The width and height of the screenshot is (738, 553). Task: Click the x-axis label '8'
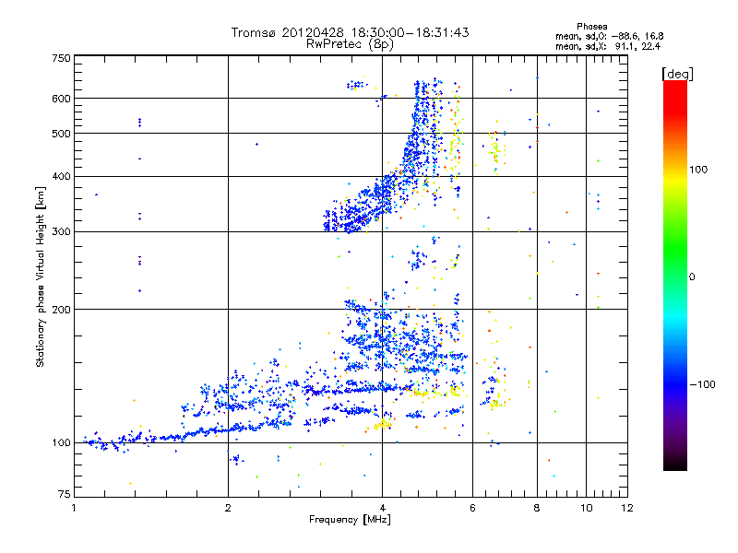pos(537,509)
